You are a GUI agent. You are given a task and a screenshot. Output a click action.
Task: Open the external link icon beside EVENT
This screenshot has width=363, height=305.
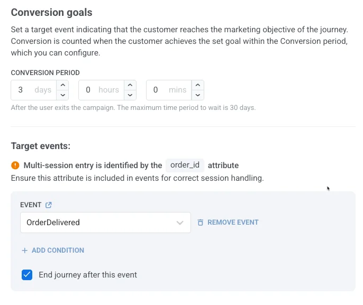(x=49, y=205)
